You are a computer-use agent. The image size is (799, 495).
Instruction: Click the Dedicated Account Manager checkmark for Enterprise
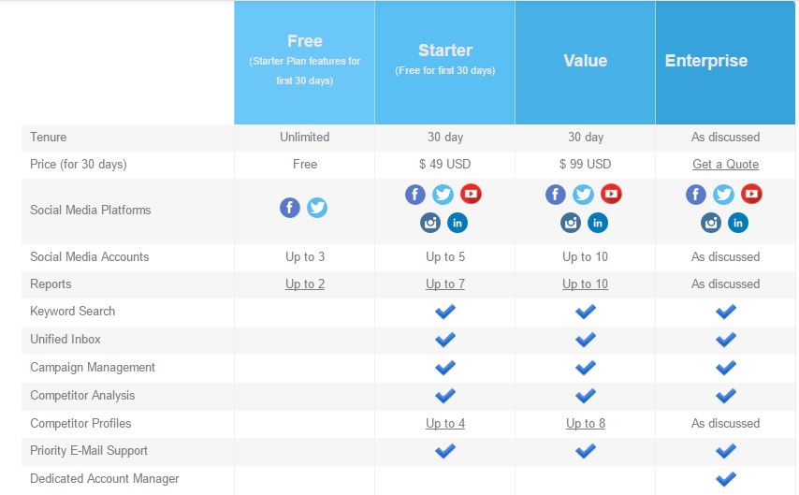[x=726, y=479]
